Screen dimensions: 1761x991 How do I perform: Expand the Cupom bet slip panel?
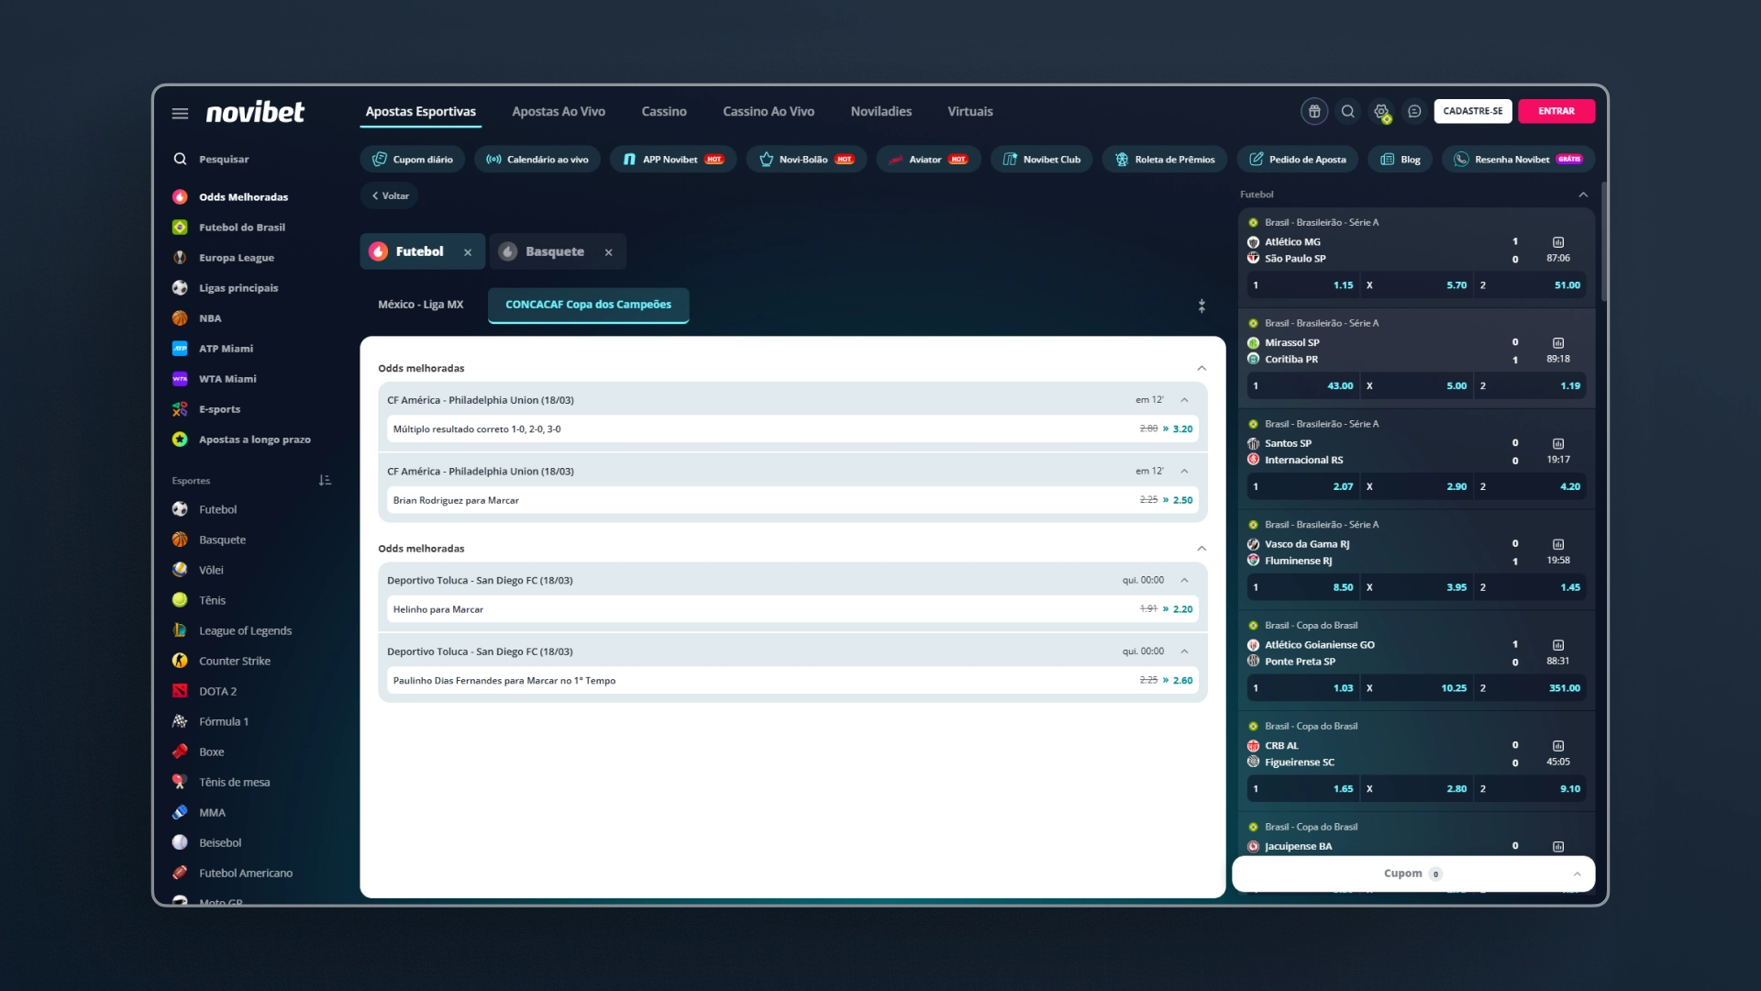click(1412, 874)
